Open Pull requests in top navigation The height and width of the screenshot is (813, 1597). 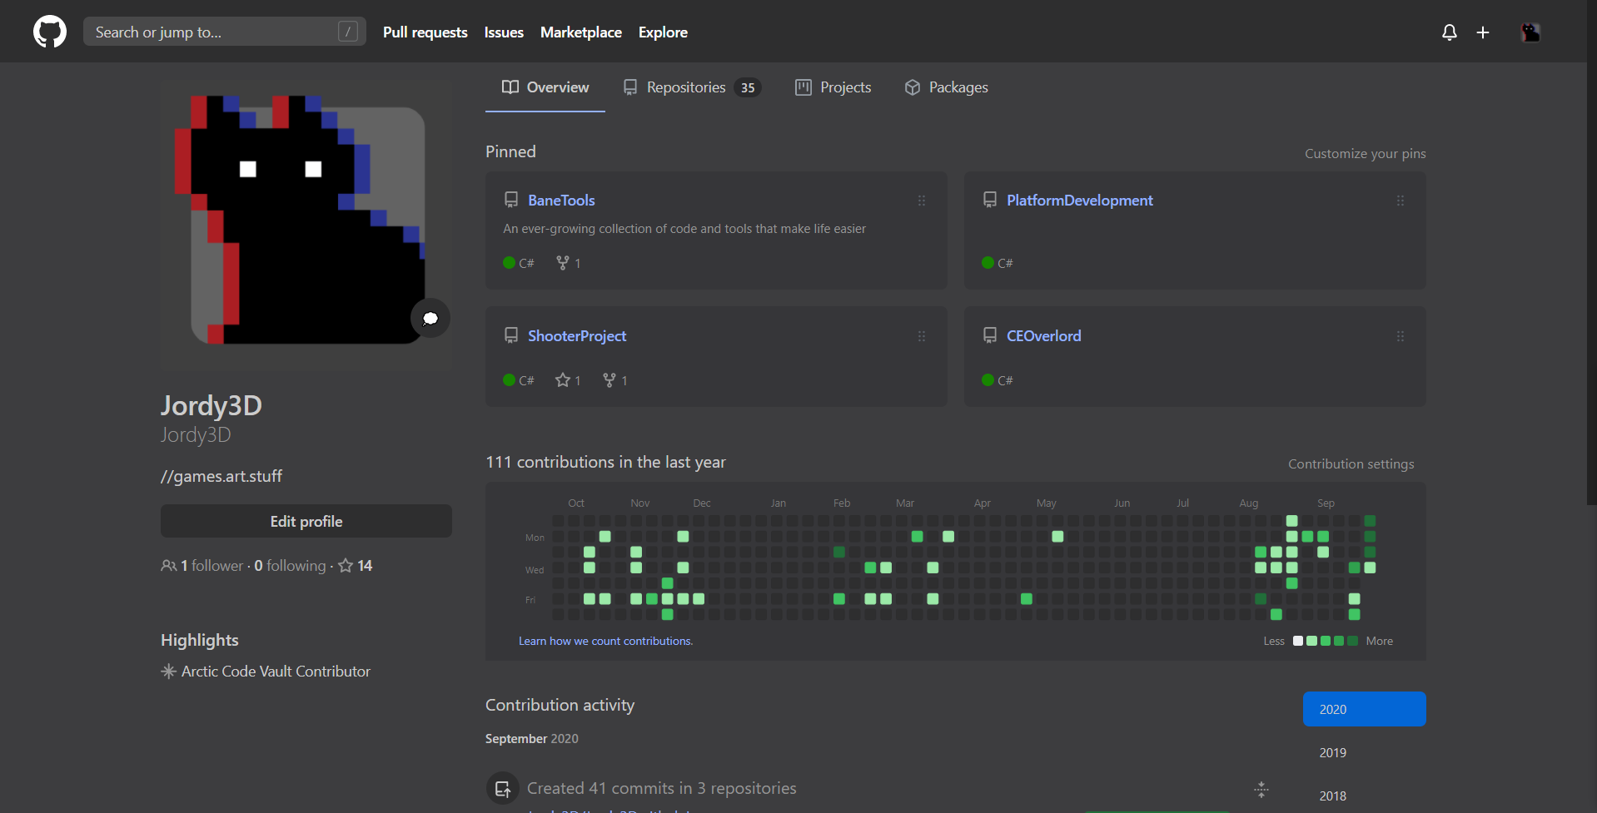click(425, 32)
